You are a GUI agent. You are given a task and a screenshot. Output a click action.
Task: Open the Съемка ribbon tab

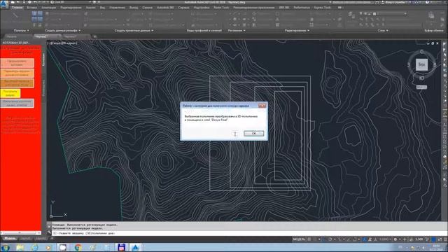(x=148, y=8)
